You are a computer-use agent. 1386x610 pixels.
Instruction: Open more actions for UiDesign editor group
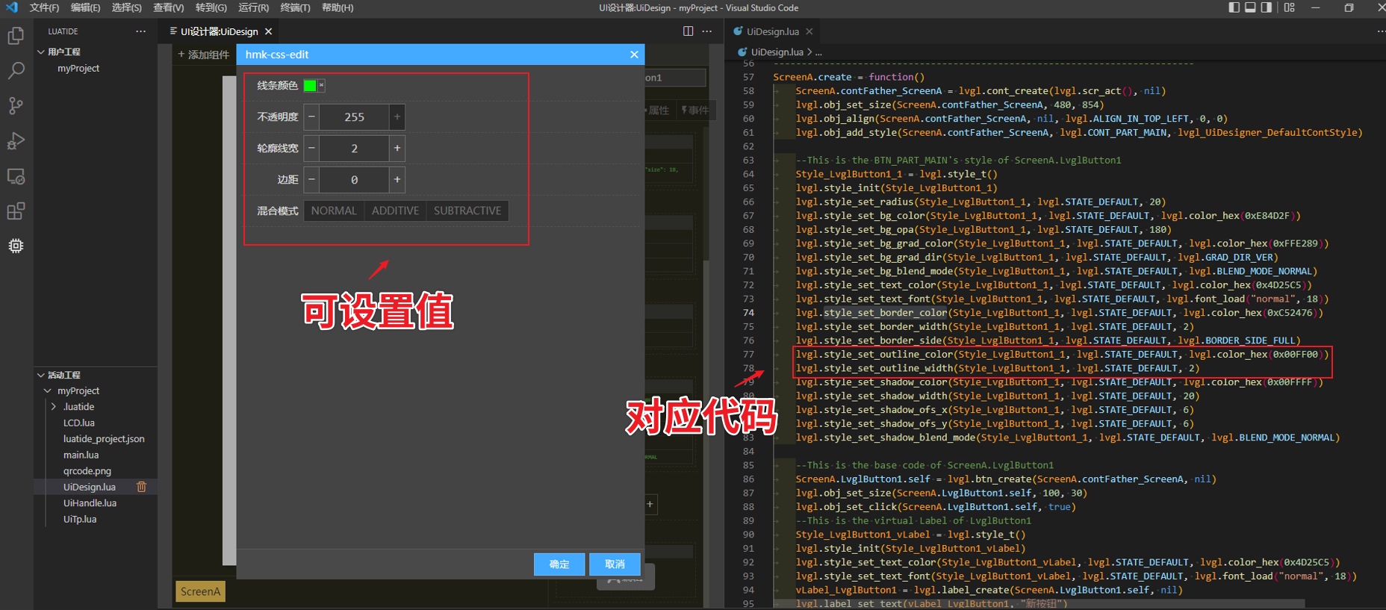click(x=707, y=31)
